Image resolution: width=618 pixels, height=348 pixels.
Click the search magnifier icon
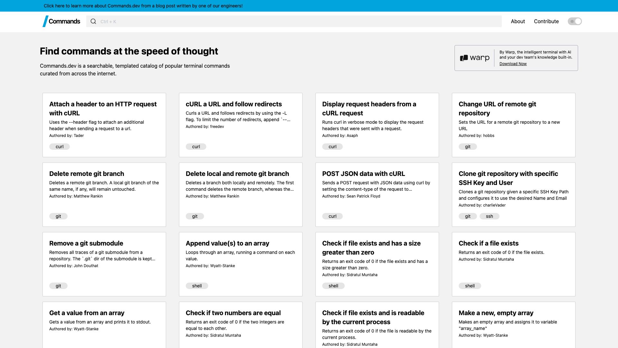pyautogui.click(x=93, y=21)
